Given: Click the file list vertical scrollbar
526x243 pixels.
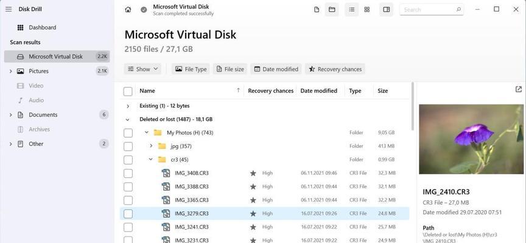Looking at the screenshot, I should coord(412,106).
